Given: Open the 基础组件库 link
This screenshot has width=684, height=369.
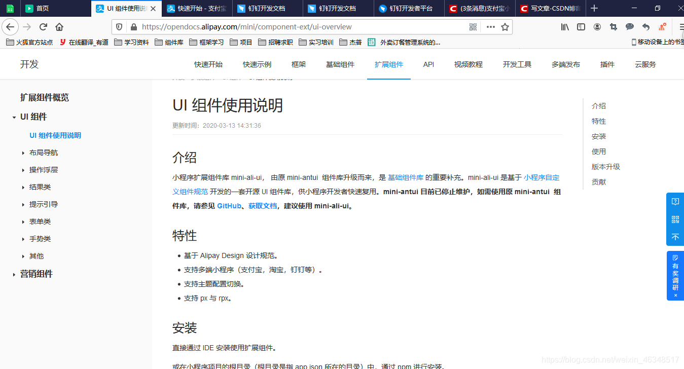Looking at the screenshot, I should (404, 177).
